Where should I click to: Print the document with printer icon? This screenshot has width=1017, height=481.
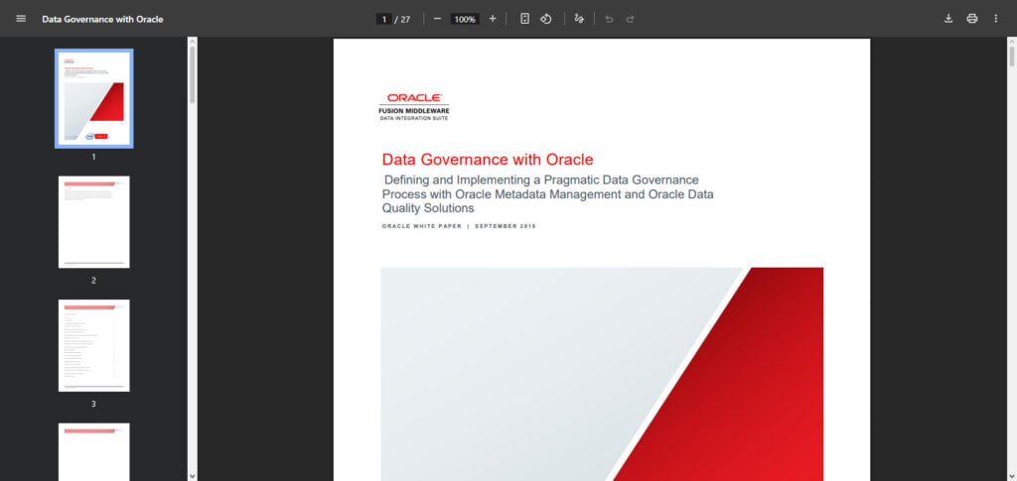click(971, 19)
